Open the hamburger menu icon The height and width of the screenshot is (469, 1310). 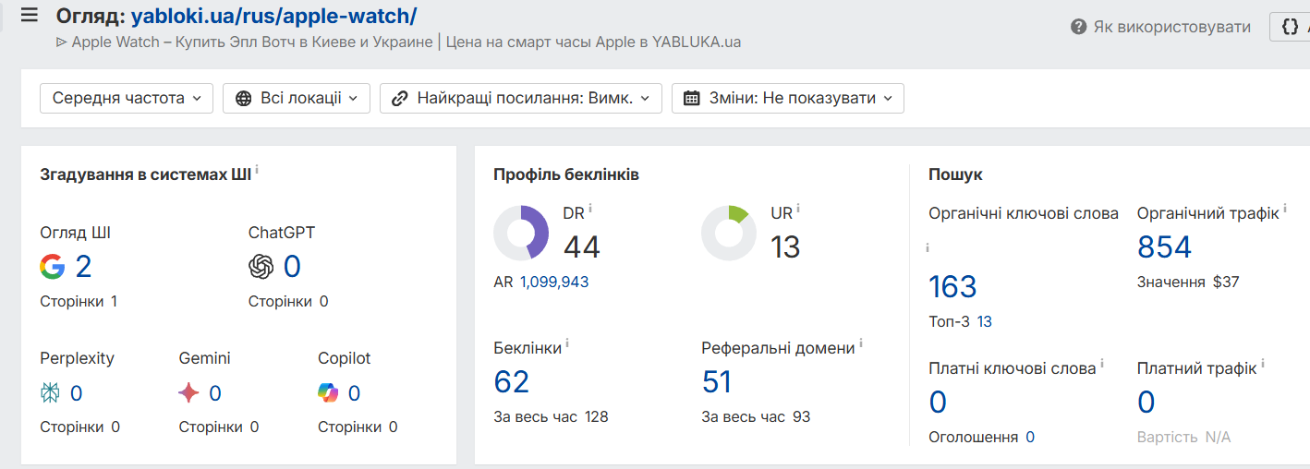pyautogui.click(x=30, y=15)
